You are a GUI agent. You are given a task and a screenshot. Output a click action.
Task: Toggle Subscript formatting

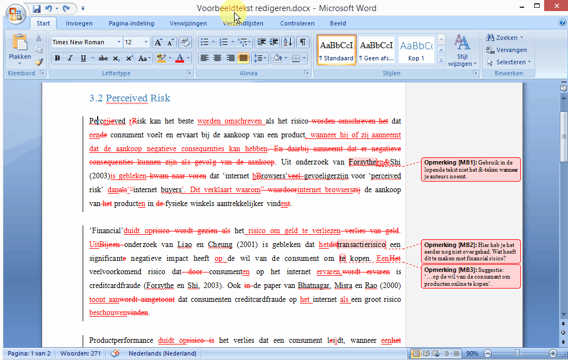click(116, 58)
